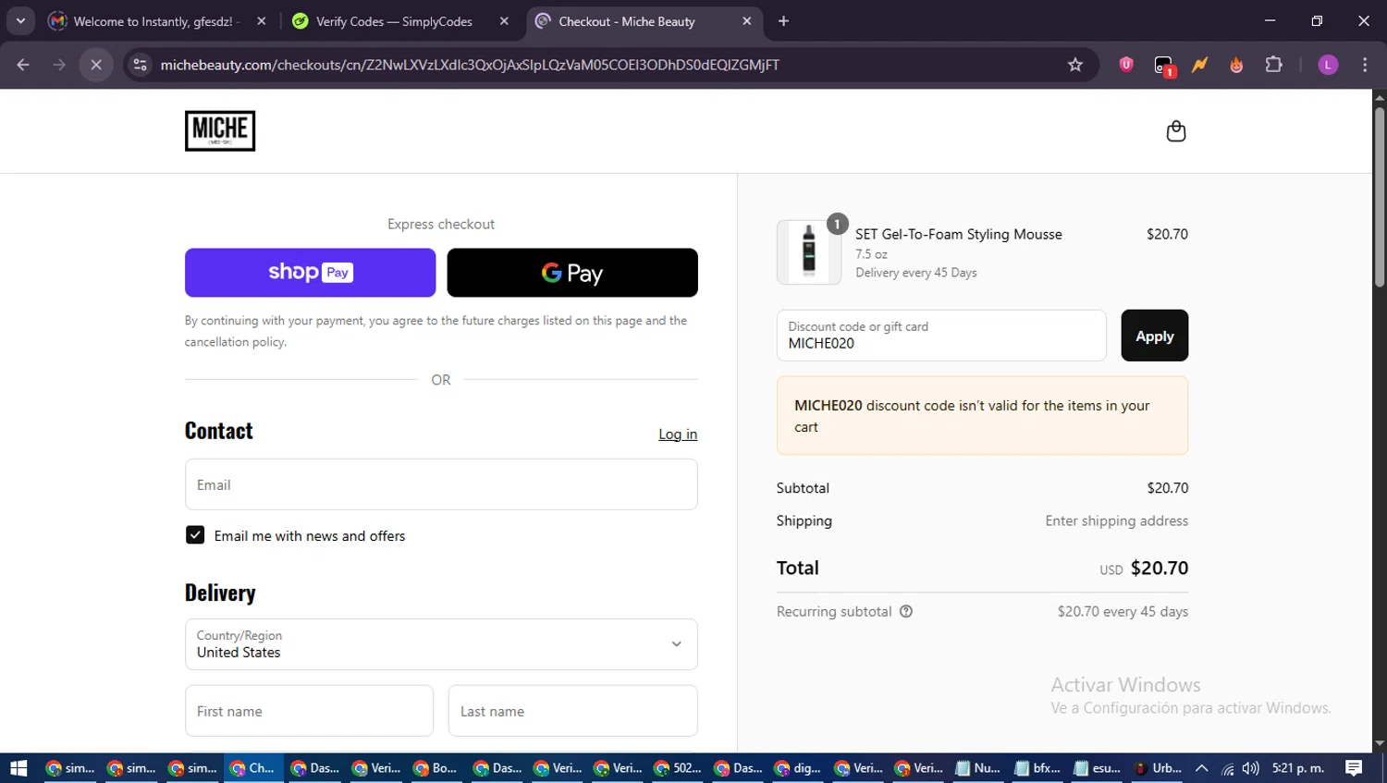Click the Miche logo
This screenshot has height=783, width=1387.
(x=220, y=131)
